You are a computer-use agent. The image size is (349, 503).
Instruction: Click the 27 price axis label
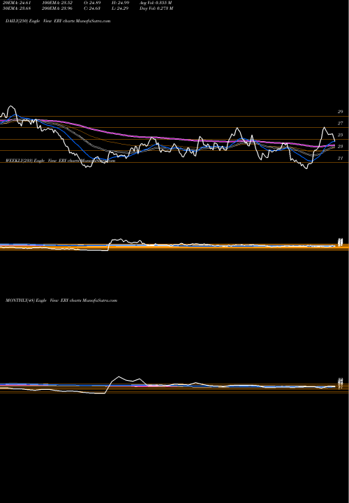coord(340,123)
